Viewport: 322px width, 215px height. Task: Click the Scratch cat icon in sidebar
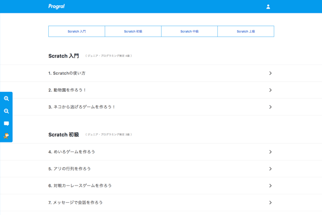click(6, 136)
